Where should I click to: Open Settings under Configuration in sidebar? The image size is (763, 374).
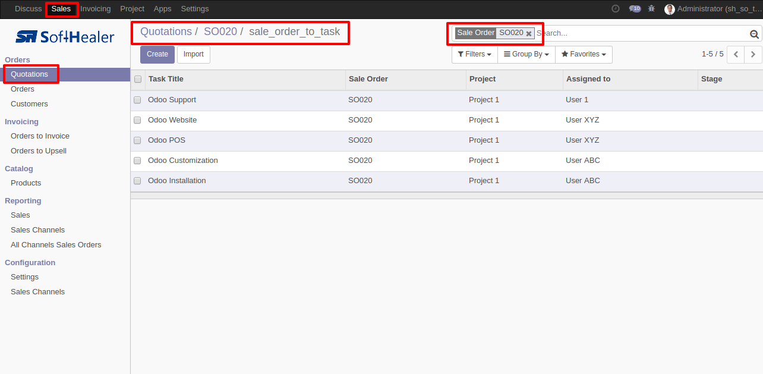pyautogui.click(x=24, y=277)
